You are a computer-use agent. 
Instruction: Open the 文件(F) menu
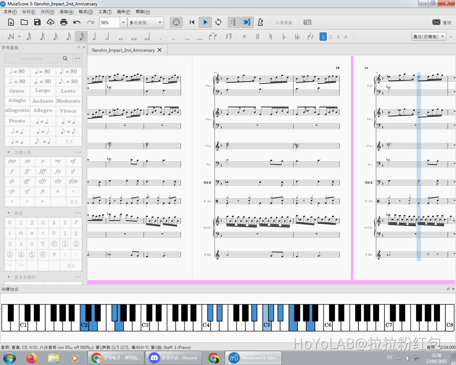tap(10, 12)
